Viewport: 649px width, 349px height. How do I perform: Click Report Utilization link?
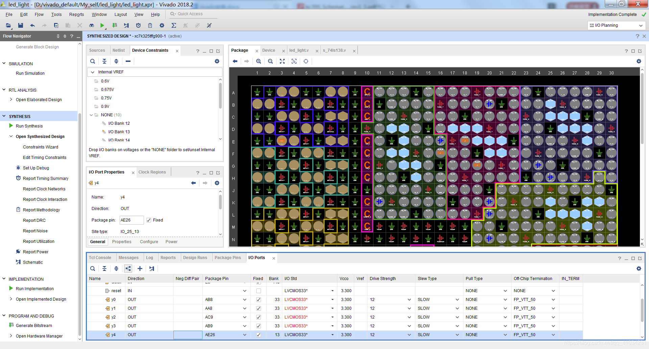coord(39,241)
